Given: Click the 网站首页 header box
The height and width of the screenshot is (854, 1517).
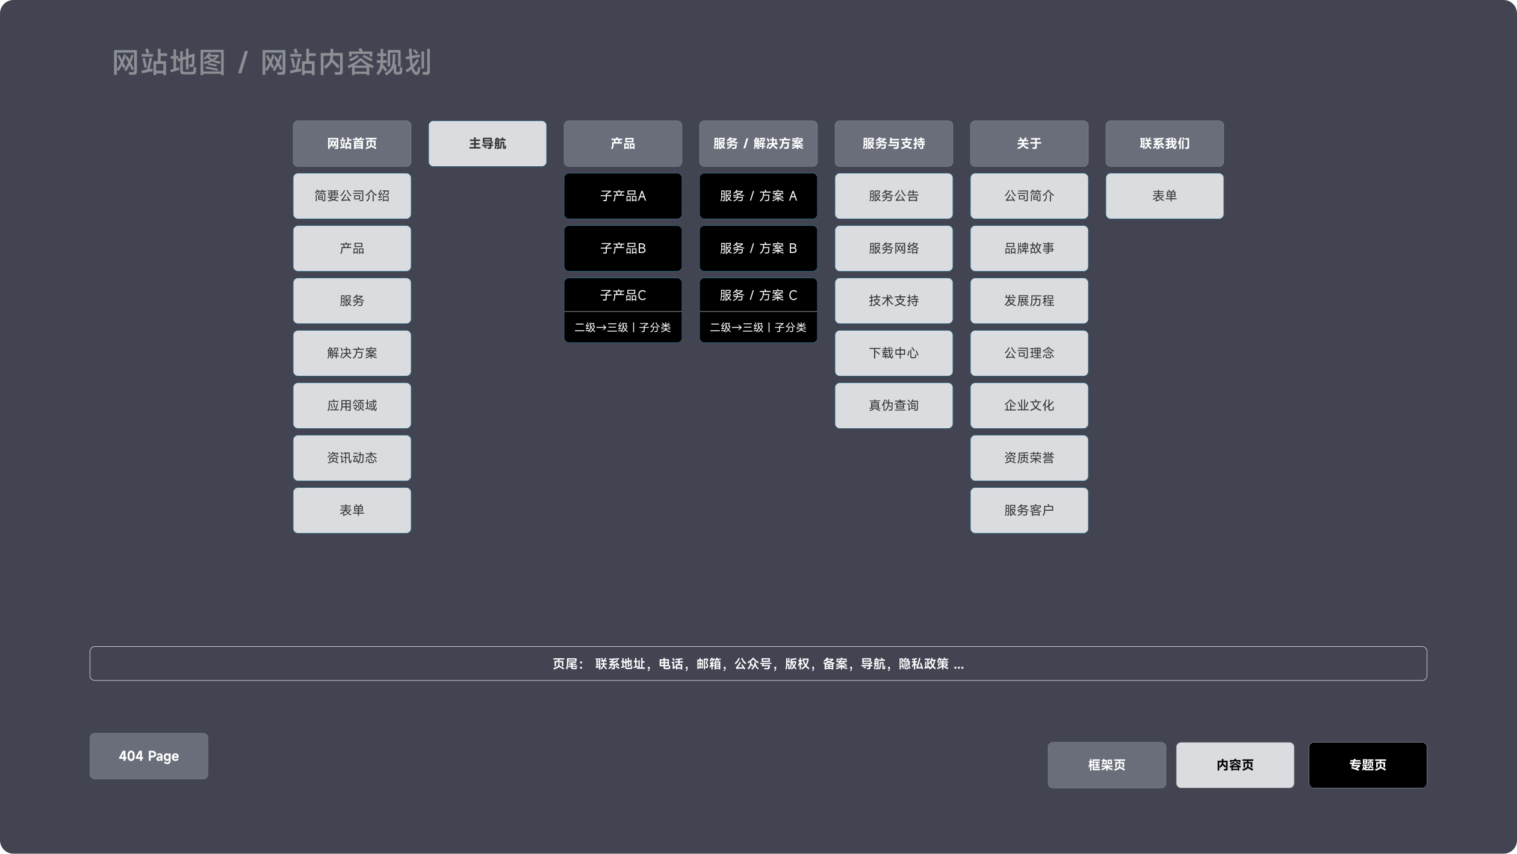Looking at the screenshot, I should (352, 143).
